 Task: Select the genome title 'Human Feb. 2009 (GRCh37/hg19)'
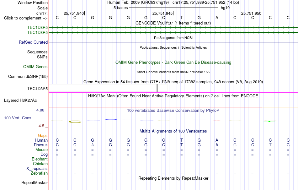[138, 3]
